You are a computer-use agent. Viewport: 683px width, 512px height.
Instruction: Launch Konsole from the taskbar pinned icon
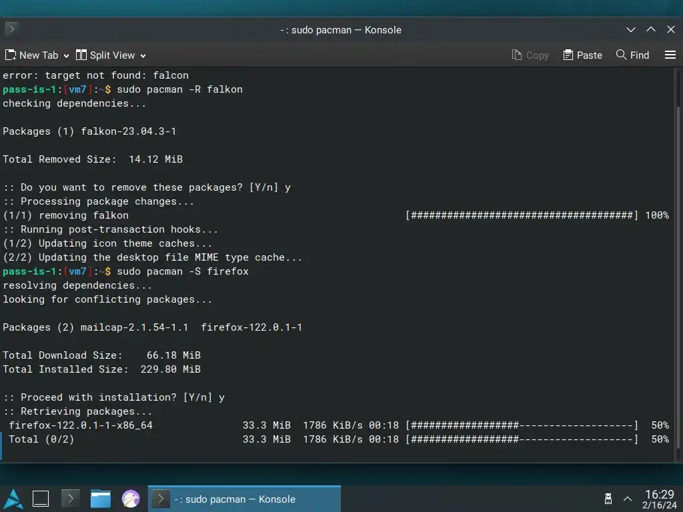pyautogui.click(x=71, y=499)
